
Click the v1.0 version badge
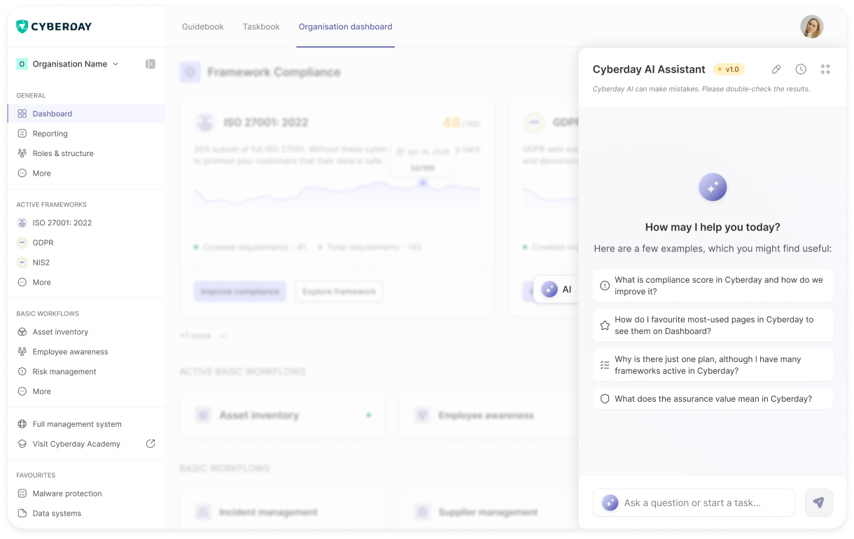(x=729, y=69)
